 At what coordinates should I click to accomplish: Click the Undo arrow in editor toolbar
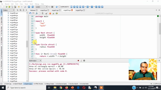[30, 13]
